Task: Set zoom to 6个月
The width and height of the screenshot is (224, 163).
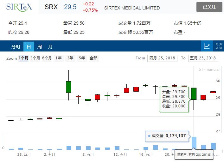Action: [x=47, y=58]
